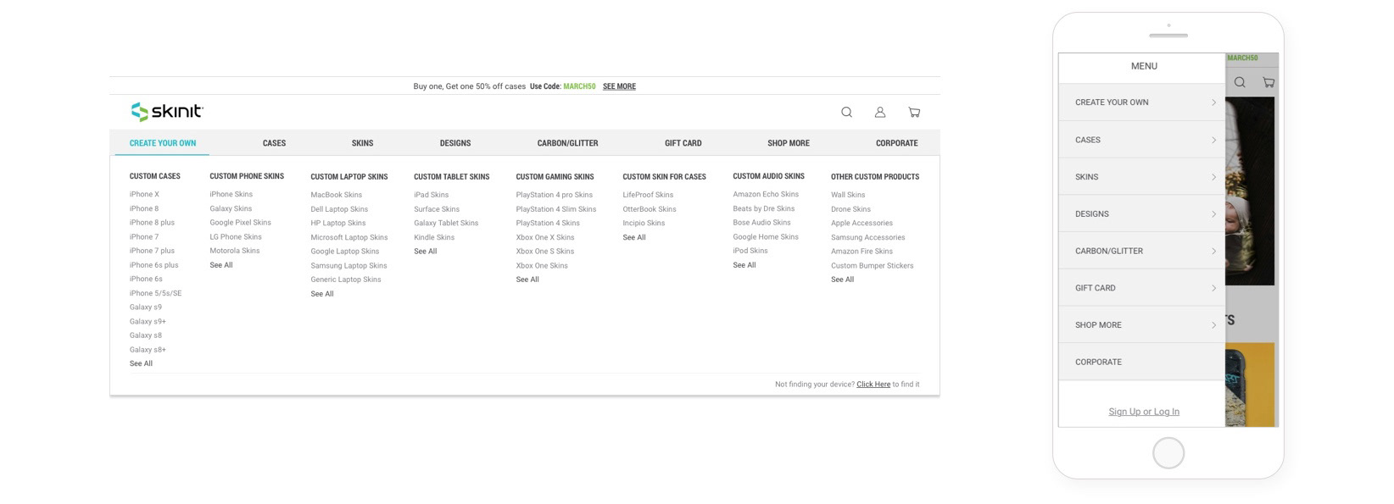The image size is (1394, 504).
Task: Select Amazon Fire Skins link
Action: [861, 251]
